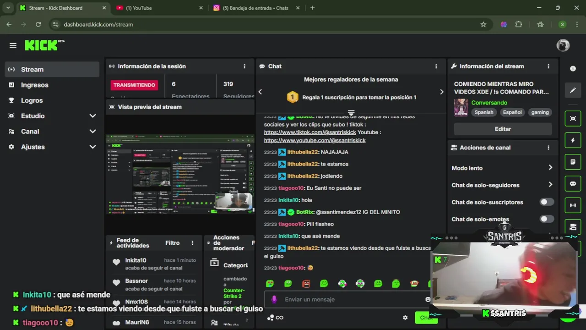Viewport: 586px width, 330px height.
Task: Click the broadcast signal widget icon
Action: pos(573,205)
